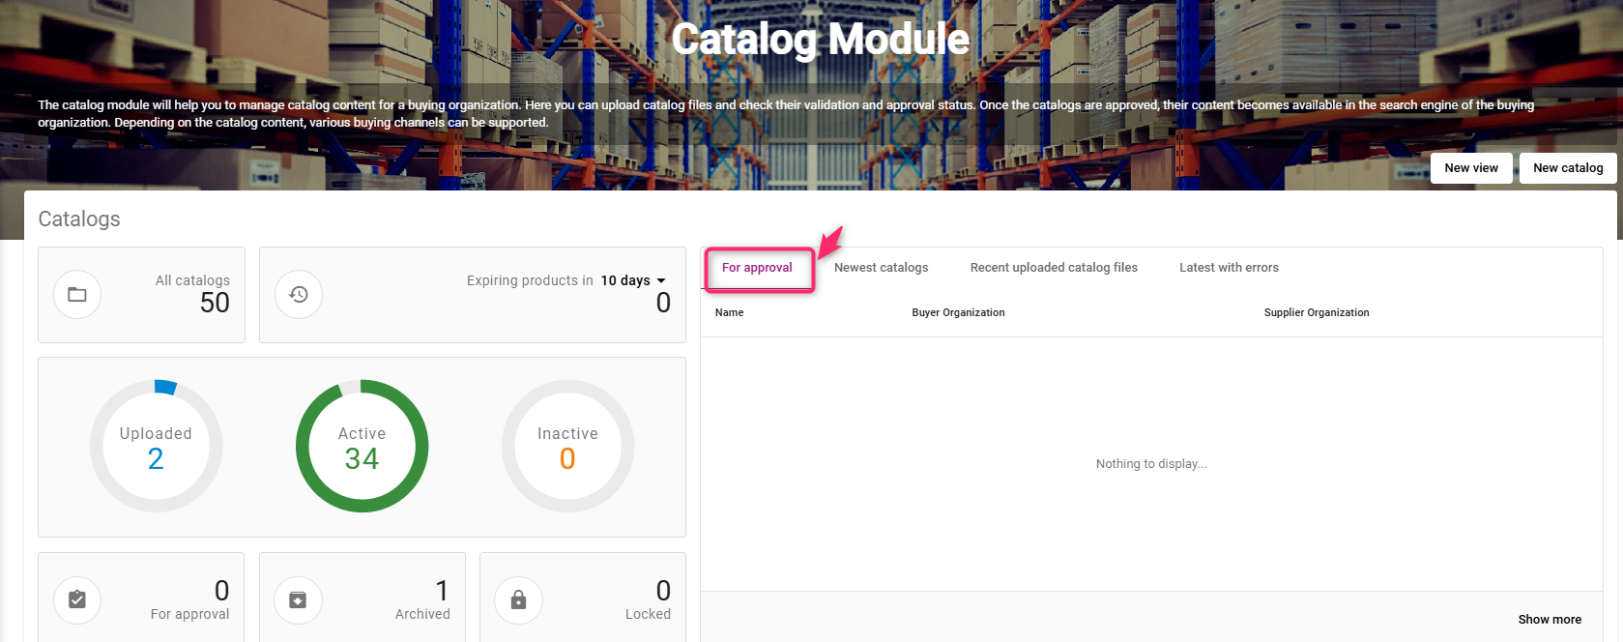Screen dimensions: 1623x642
Task: Click the Inactive catalogs ring chart
Action: (567, 447)
